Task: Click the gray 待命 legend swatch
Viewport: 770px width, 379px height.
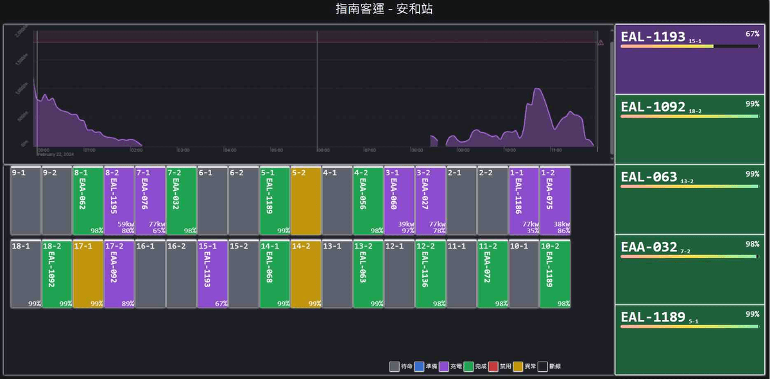Action: [394, 367]
